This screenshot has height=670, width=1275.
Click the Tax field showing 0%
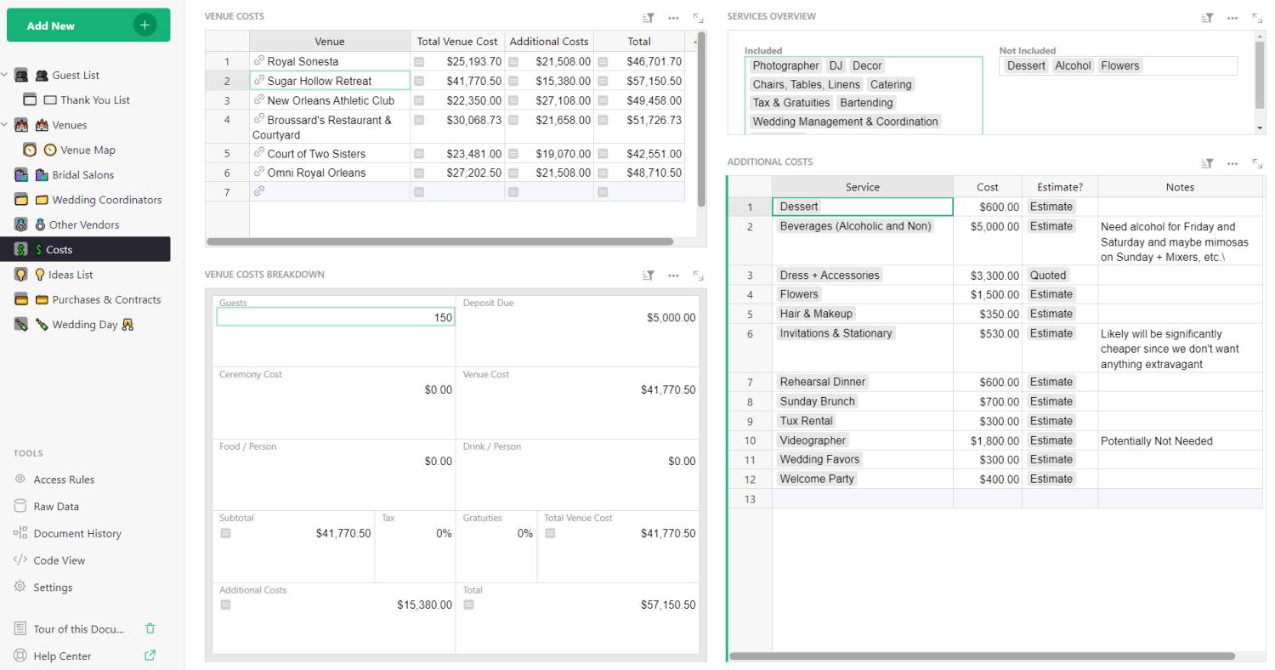tap(415, 534)
